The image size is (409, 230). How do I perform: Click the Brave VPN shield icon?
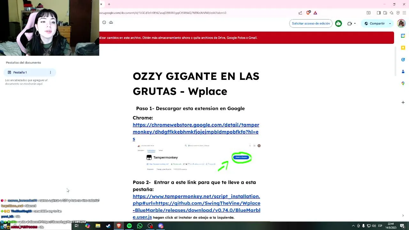(398, 13)
